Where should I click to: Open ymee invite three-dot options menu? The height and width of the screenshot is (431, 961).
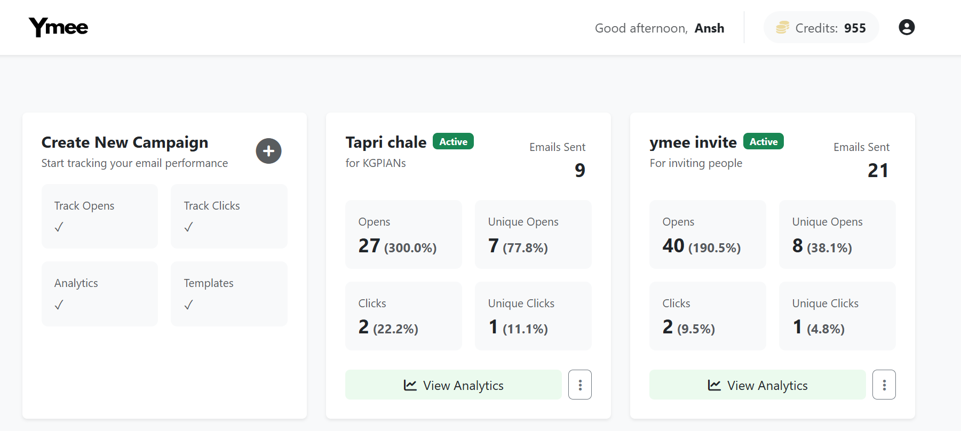point(884,385)
